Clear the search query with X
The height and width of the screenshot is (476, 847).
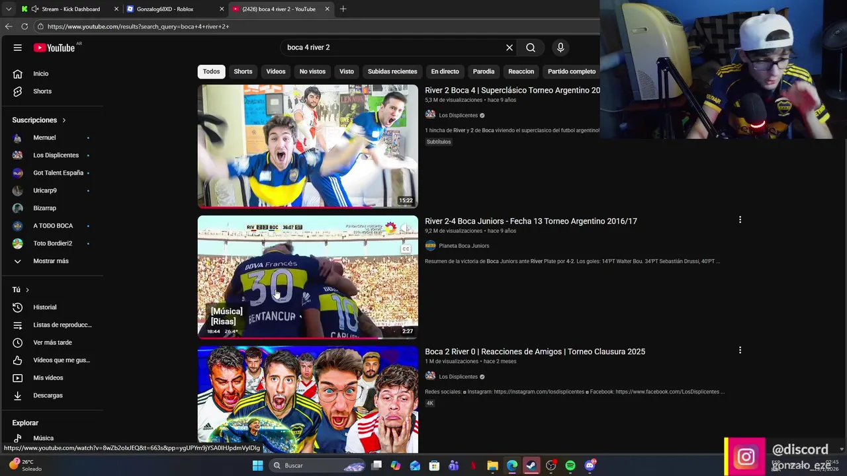point(510,48)
